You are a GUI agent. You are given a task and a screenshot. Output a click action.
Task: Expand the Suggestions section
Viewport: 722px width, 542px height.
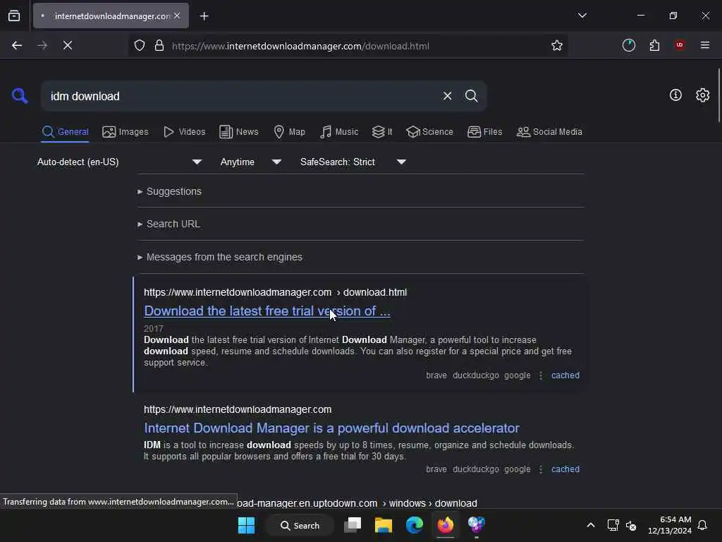pos(169,191)
